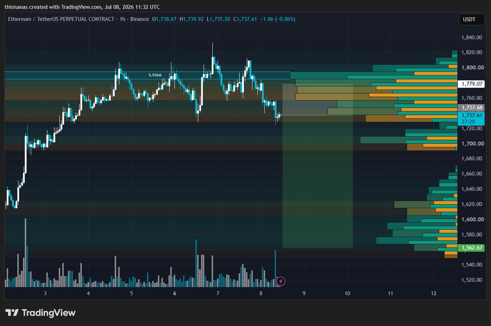Click the 1,640.00 price axis label
Screen dimensions: 491x326
tap(473, 189)
